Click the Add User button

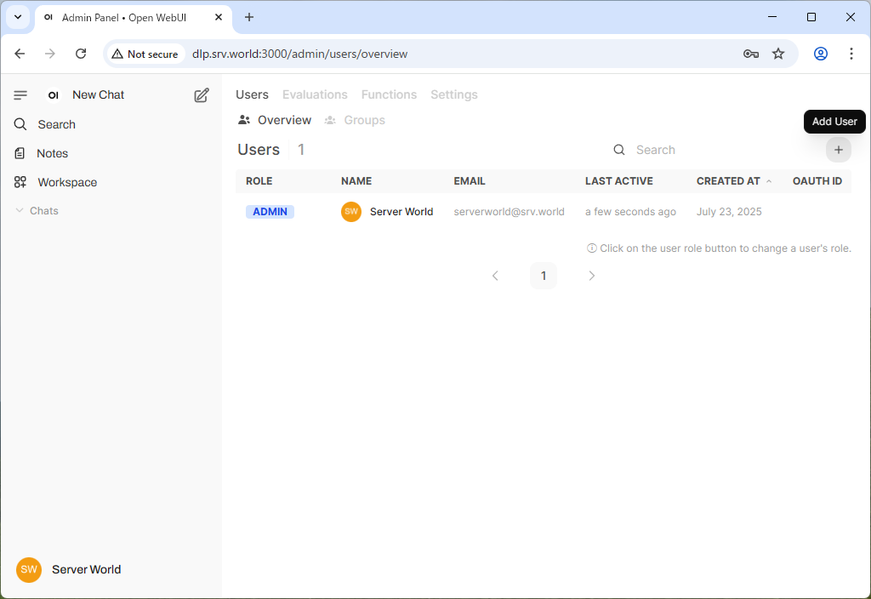pos(834,121)
